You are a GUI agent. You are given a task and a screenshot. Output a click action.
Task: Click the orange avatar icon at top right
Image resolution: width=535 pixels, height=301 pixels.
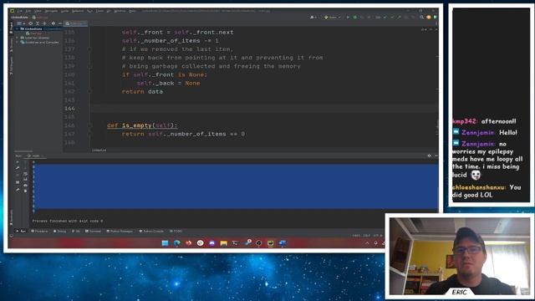pos(429,17)
